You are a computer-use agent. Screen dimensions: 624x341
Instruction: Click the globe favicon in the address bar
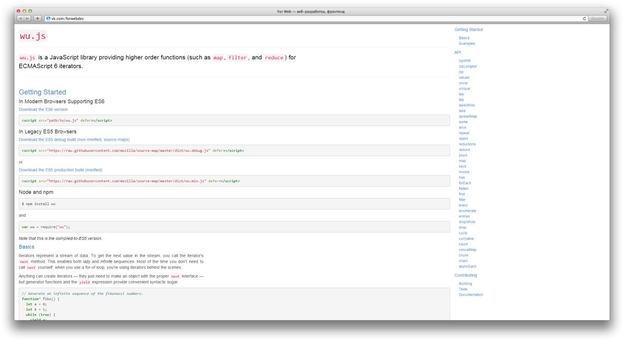click(x=48, y=18)
